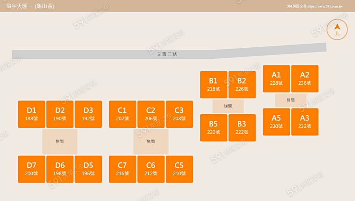Screen dimensions: 355x201
Task: Select unit B2 at 226號
Action: (242, 85)
